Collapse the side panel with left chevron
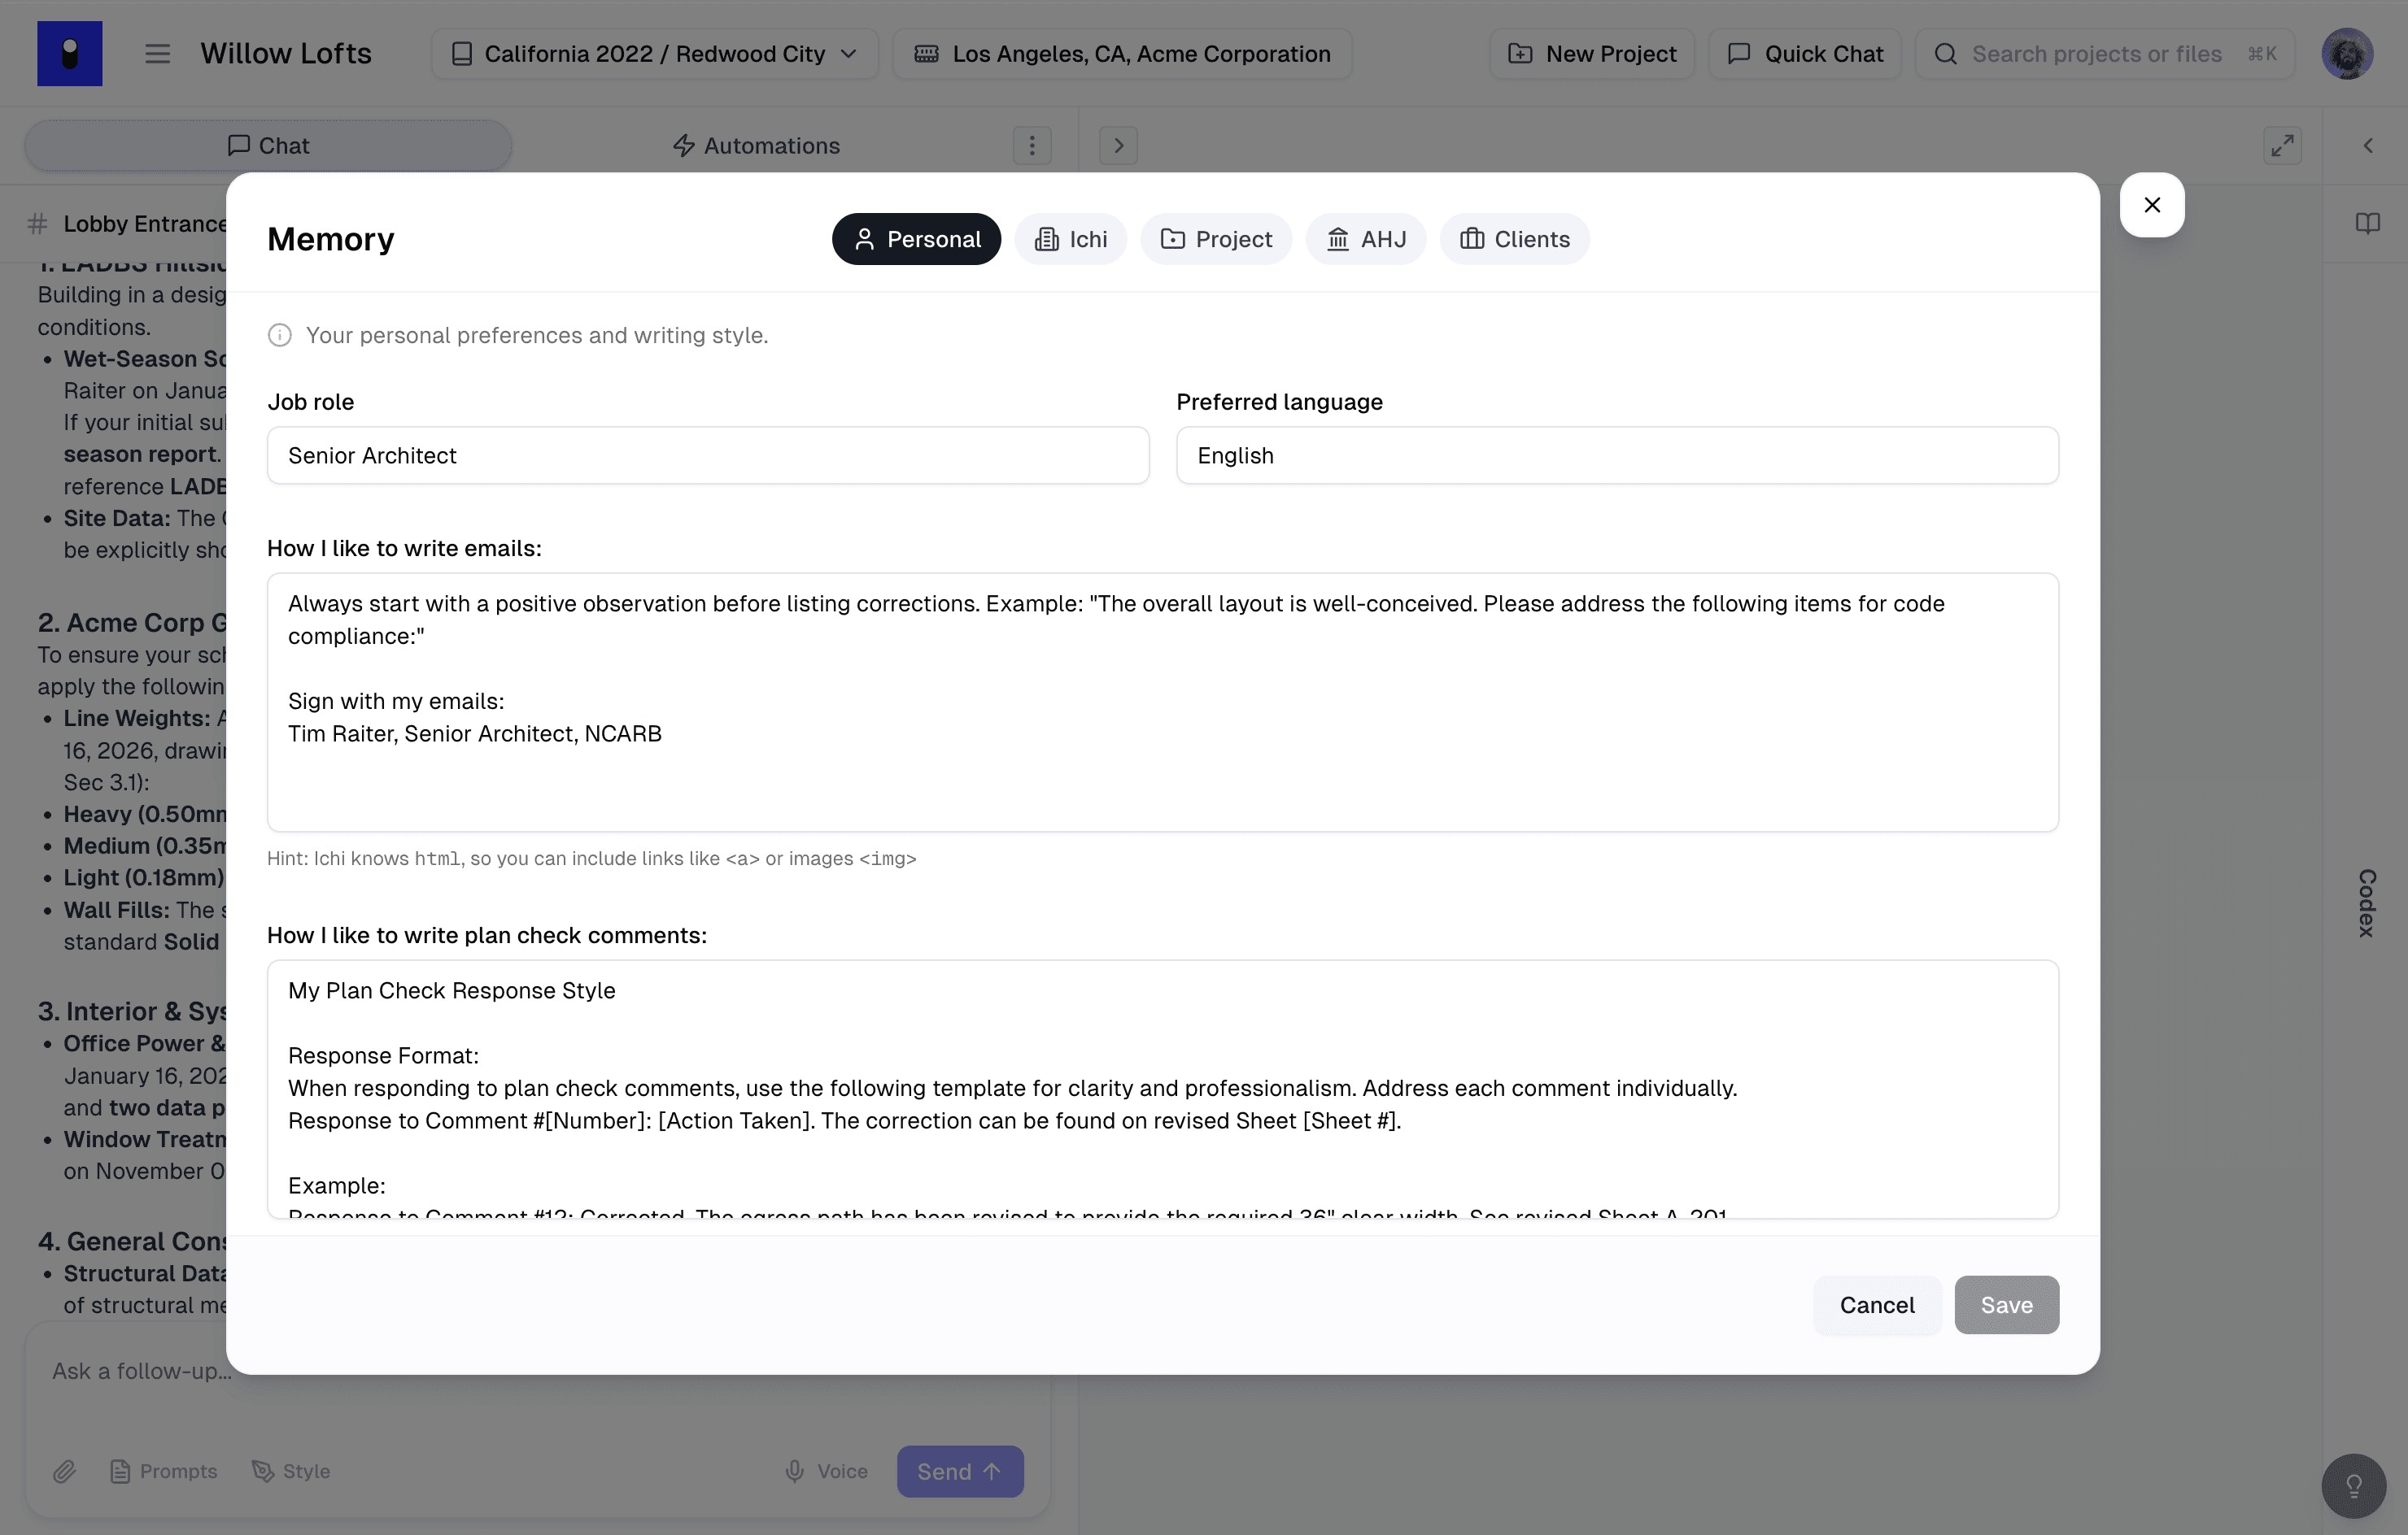Screen dimensions: 2408x1535 (2367, 146)
